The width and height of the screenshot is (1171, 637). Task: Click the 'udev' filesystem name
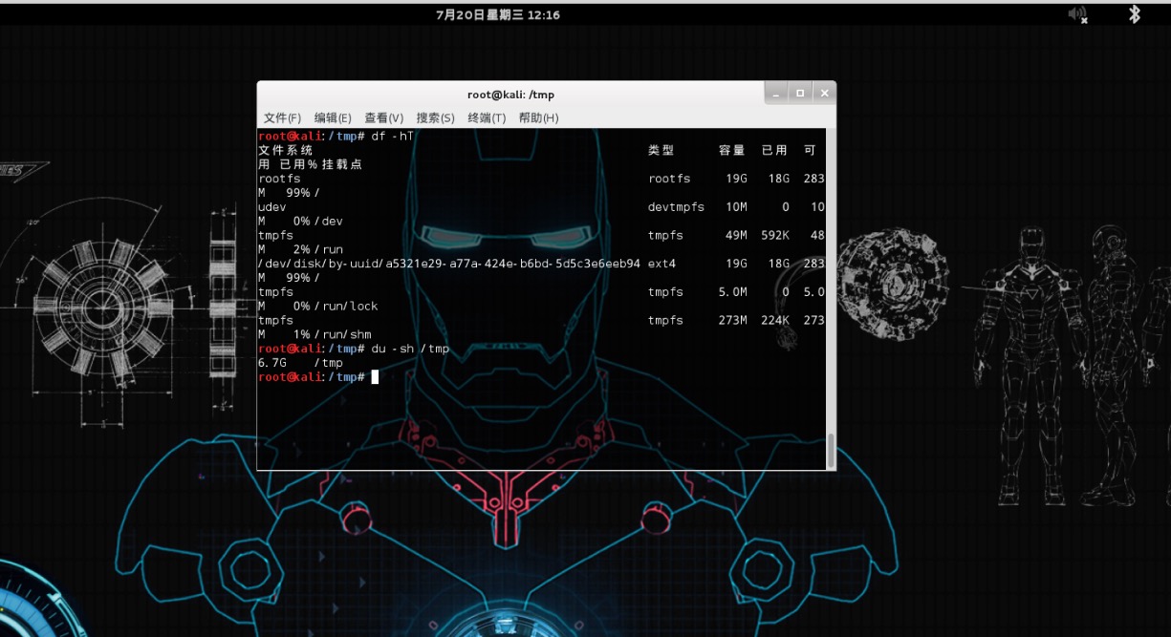click(x=272, y=207)
